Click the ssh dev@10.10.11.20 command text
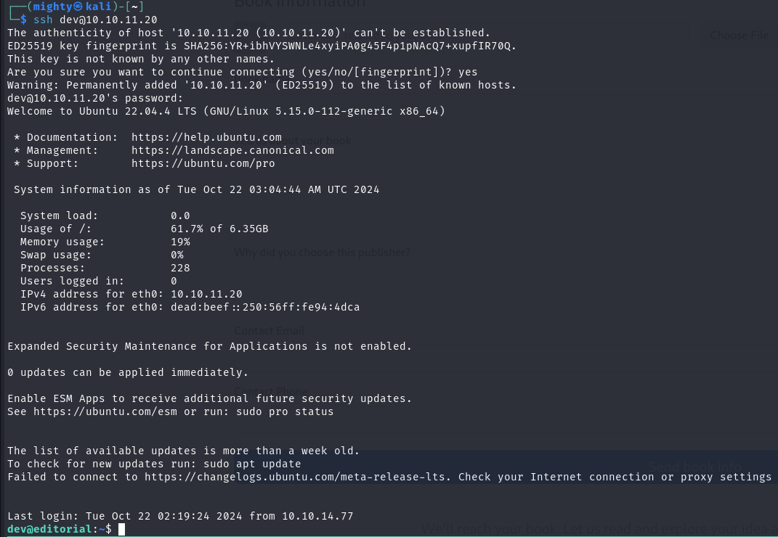The height and width of the screenshot is (537, 778). [x=95, y=20]
